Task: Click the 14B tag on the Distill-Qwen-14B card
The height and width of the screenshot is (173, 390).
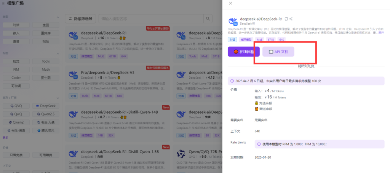Action: pyautogui.click(x=100, y=135)
